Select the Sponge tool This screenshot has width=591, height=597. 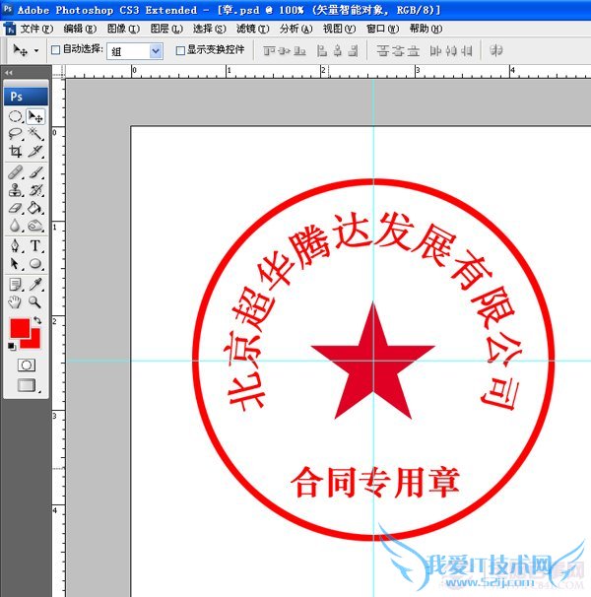pyautogui.click(x=35, y=226)
